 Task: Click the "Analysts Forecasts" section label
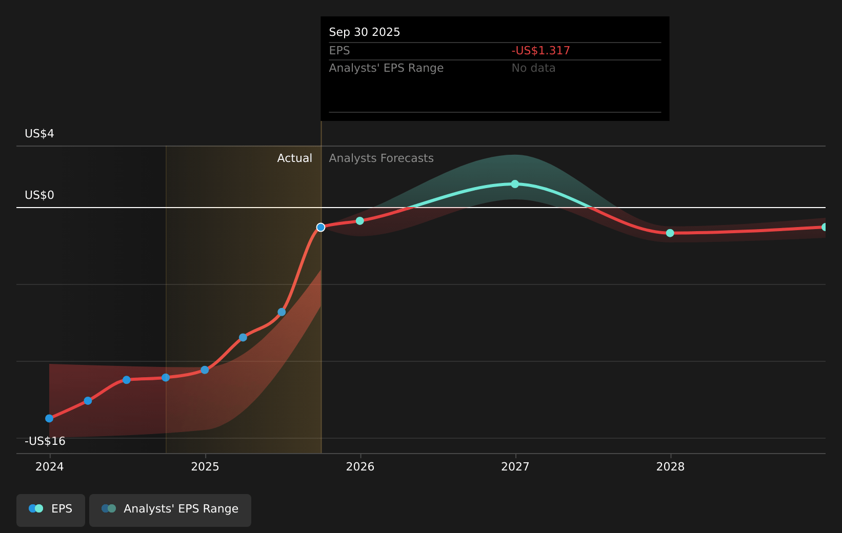click(x=381, y=158)
